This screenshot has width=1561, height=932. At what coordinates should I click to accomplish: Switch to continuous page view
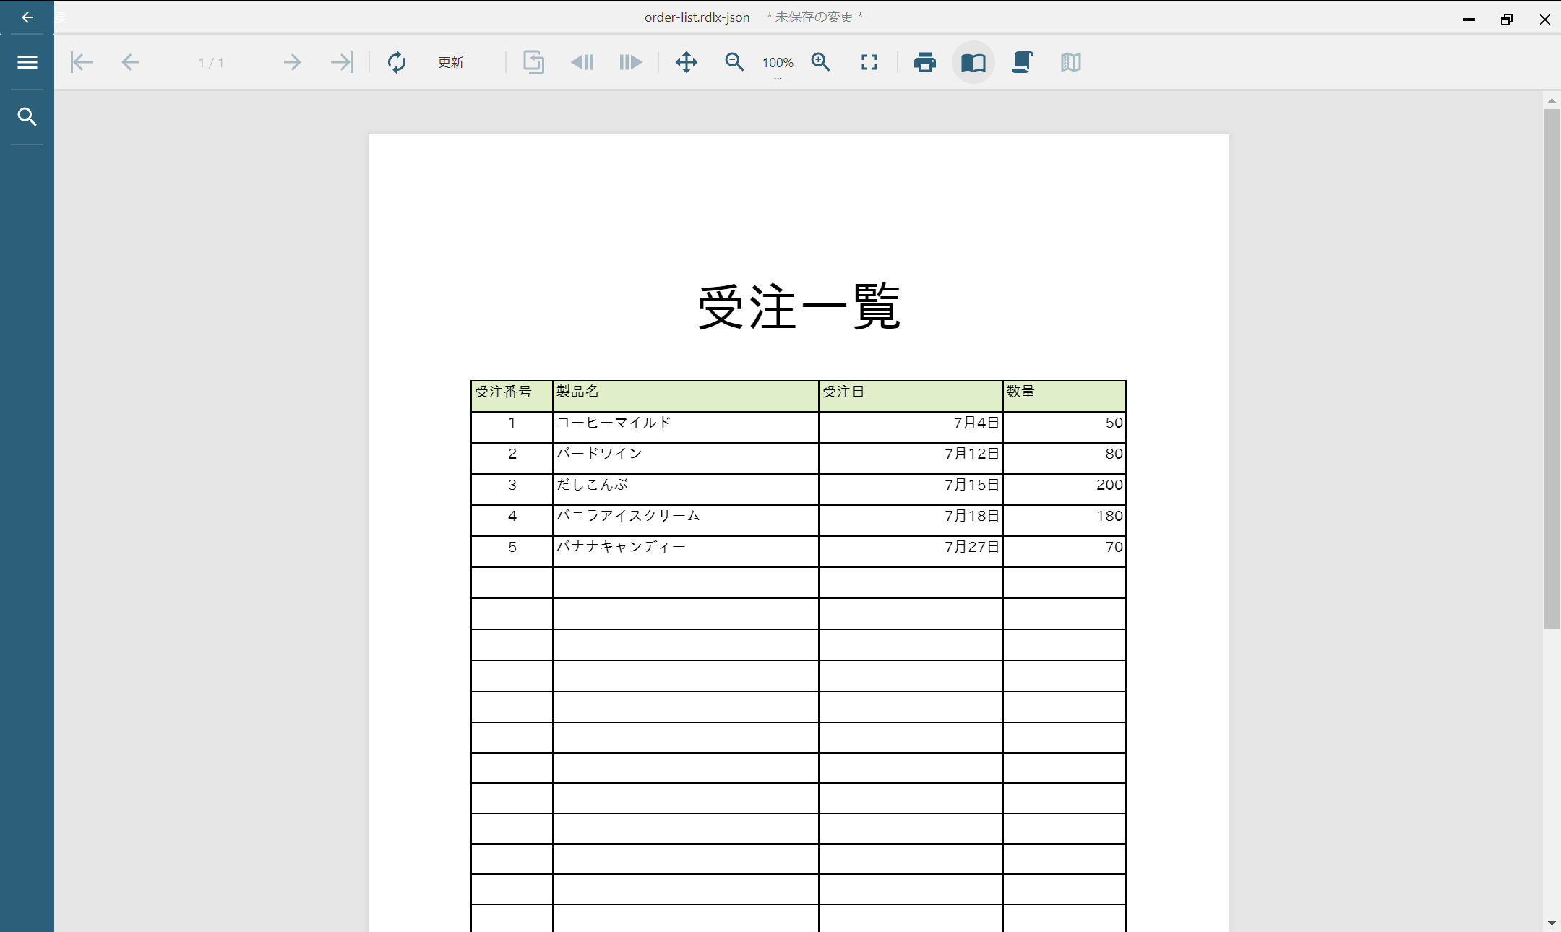(x=1022, y=62)
